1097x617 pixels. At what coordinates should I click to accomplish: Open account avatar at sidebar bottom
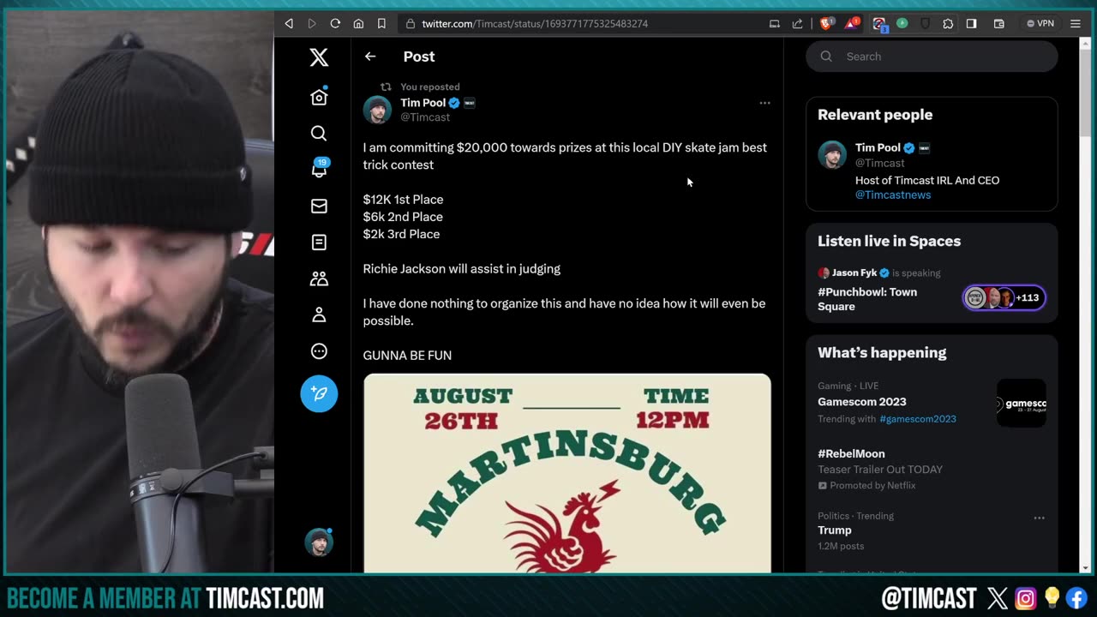pos(319,542)
